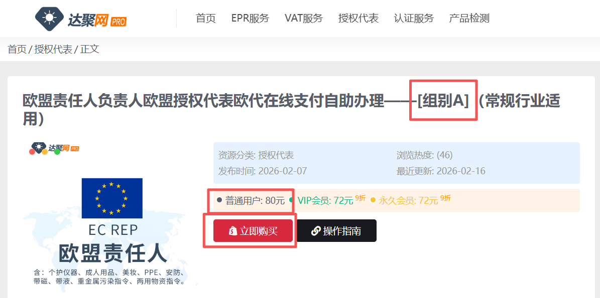Click 首页 in the breadcrumb
The height and width of the screenshot is (298, 600).
pyautogui.click(x=17, y=49)
